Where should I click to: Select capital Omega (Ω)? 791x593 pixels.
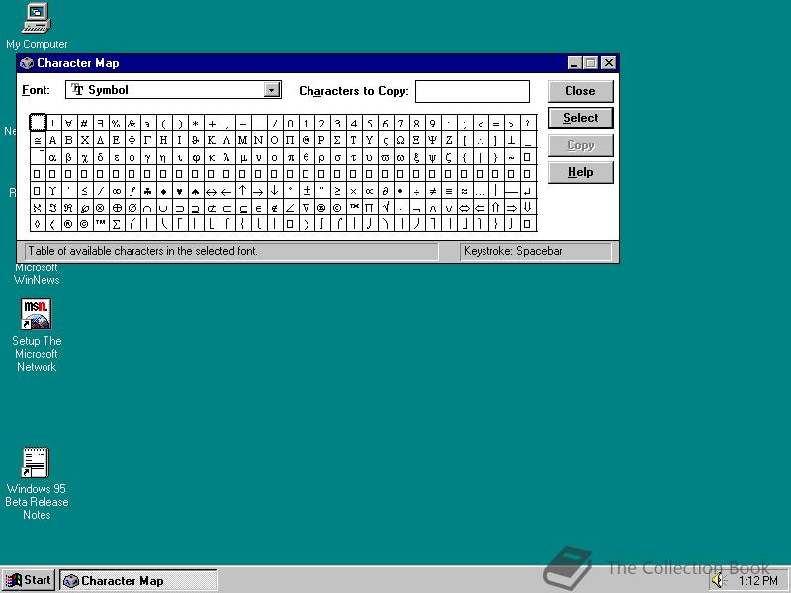click(400, 140)
